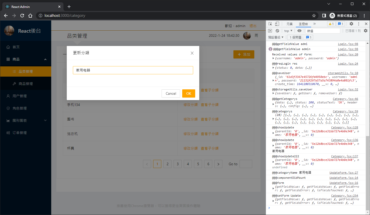Viewport: 370px width, 215px height.
Task: Close the DevTools panel
Action: point(366,24)
